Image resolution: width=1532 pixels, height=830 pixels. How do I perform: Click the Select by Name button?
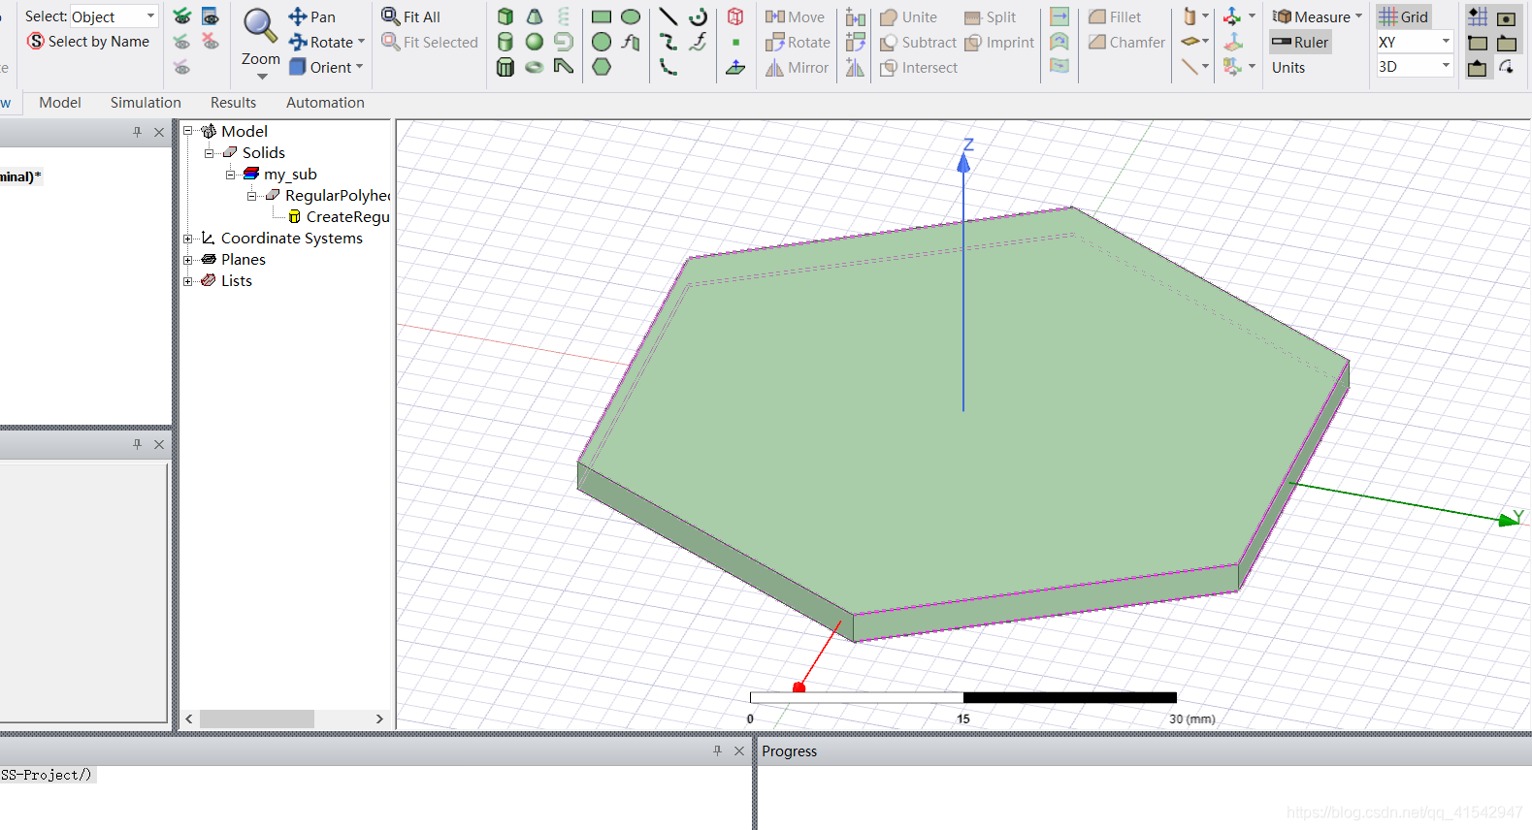click(88, 42)
